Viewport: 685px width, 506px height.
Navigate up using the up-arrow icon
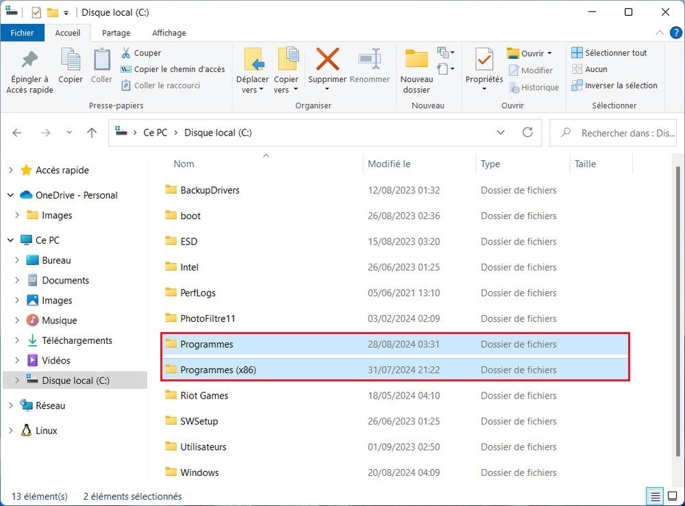pos(91,132)
